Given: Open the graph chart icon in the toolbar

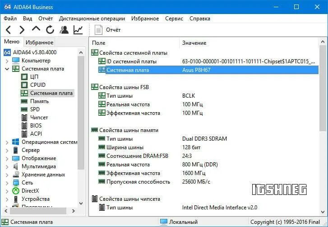Looking at the screenshot, I should [x=78, y=30].
